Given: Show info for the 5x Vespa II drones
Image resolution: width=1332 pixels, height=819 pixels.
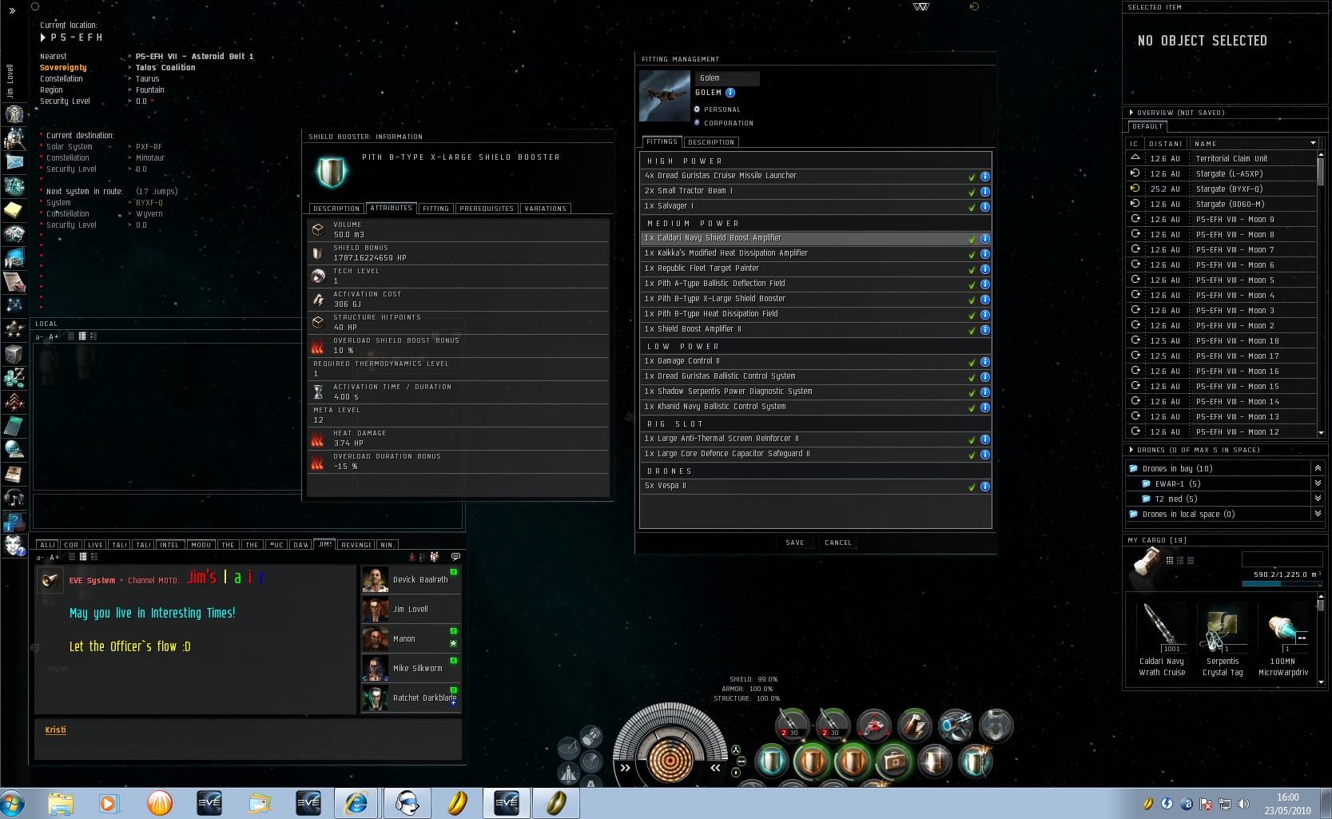Looking at the screenshot, I should click(x=985, y=487).
